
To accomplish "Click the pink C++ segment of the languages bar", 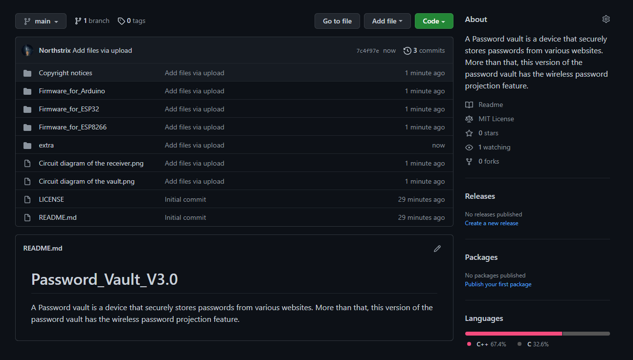I will coord(513,333).
